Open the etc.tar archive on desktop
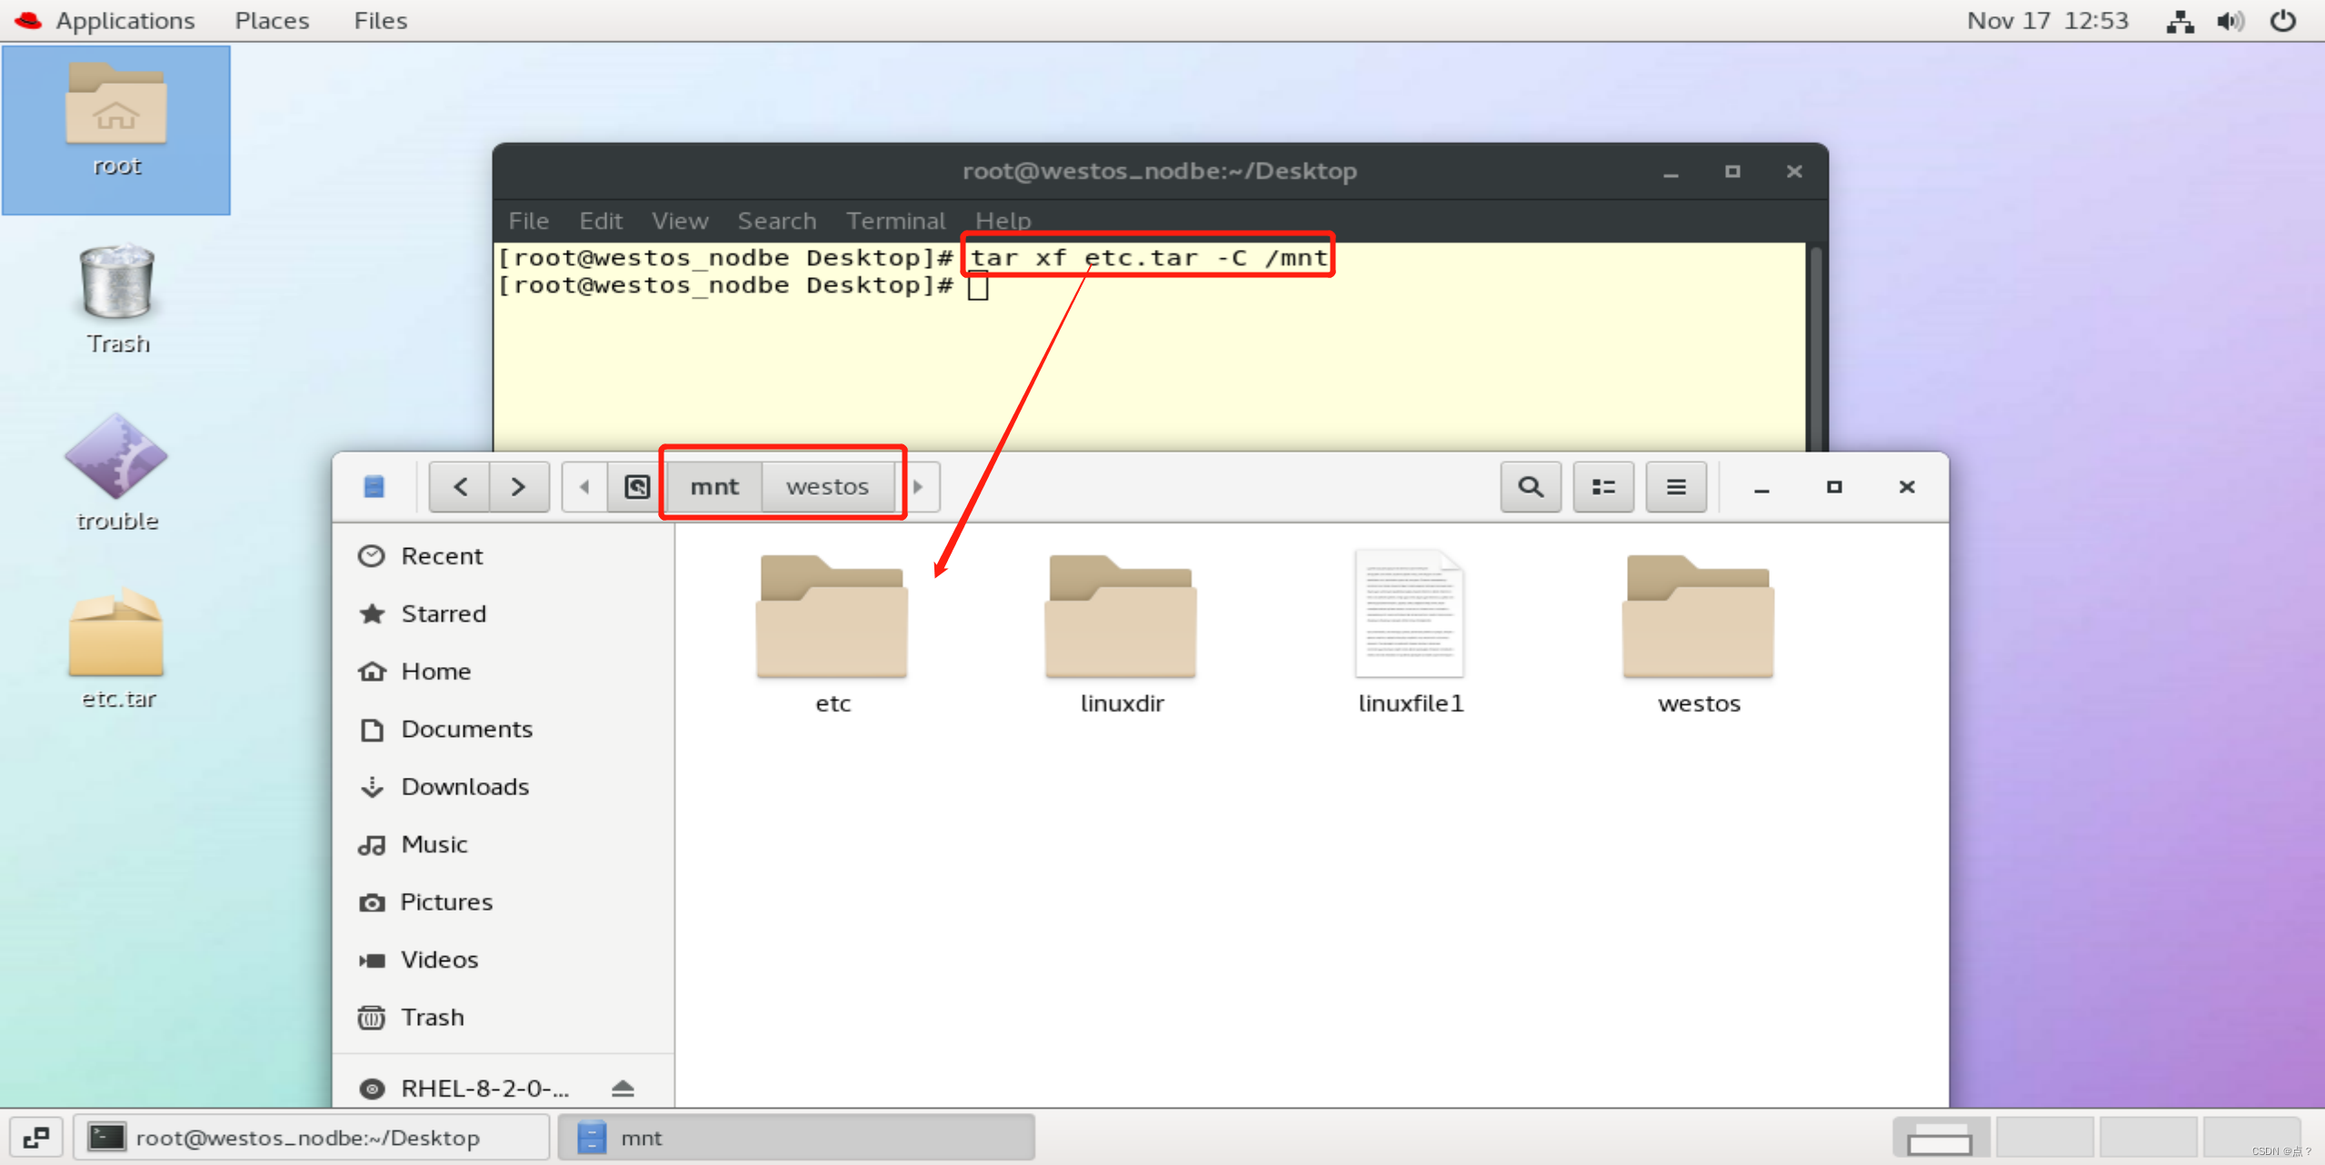 click(x=116, y=636)
